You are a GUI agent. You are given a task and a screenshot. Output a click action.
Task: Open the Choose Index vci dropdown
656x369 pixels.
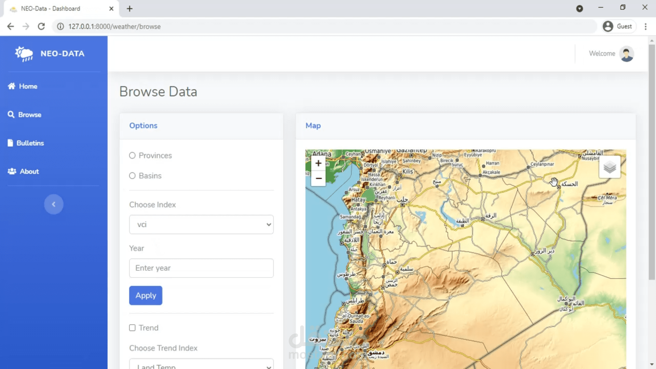(201, 224)
